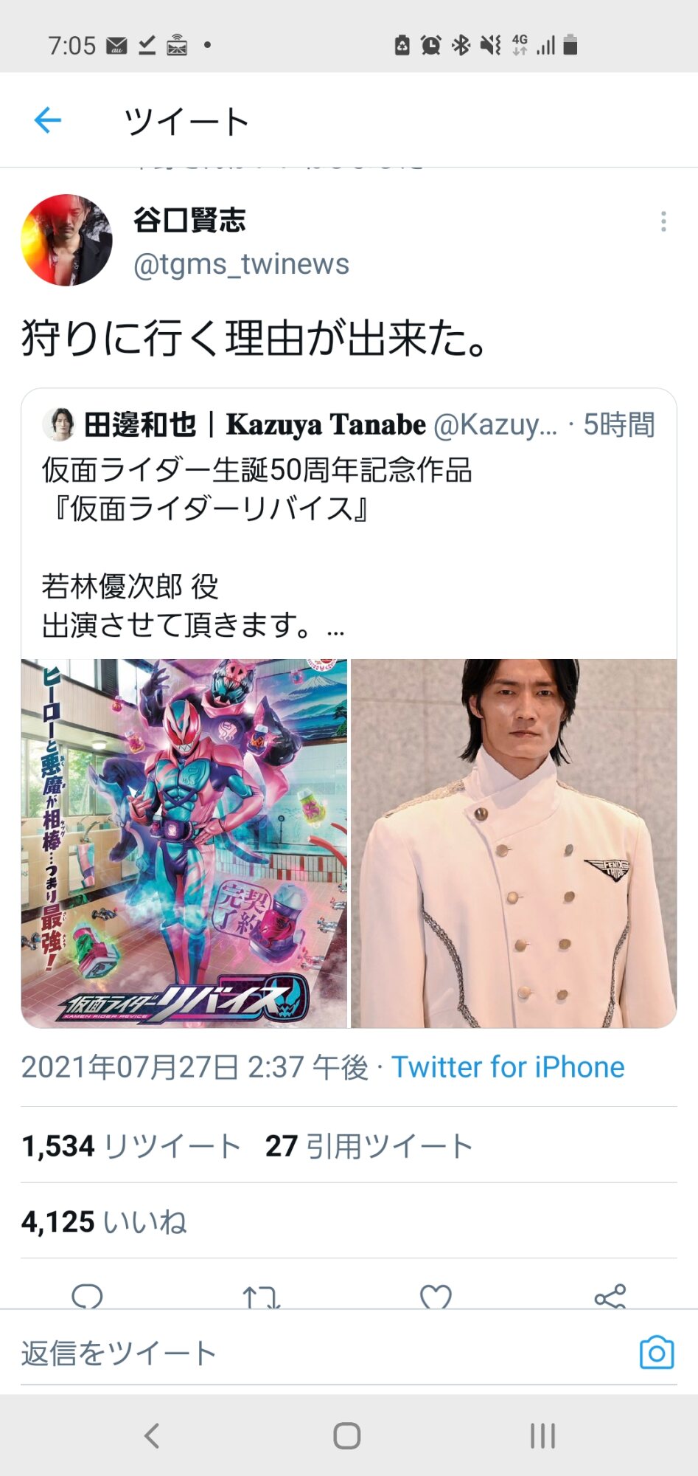
Task: Open 谷口賢志 profile avatar
Action: coord(66,240)
